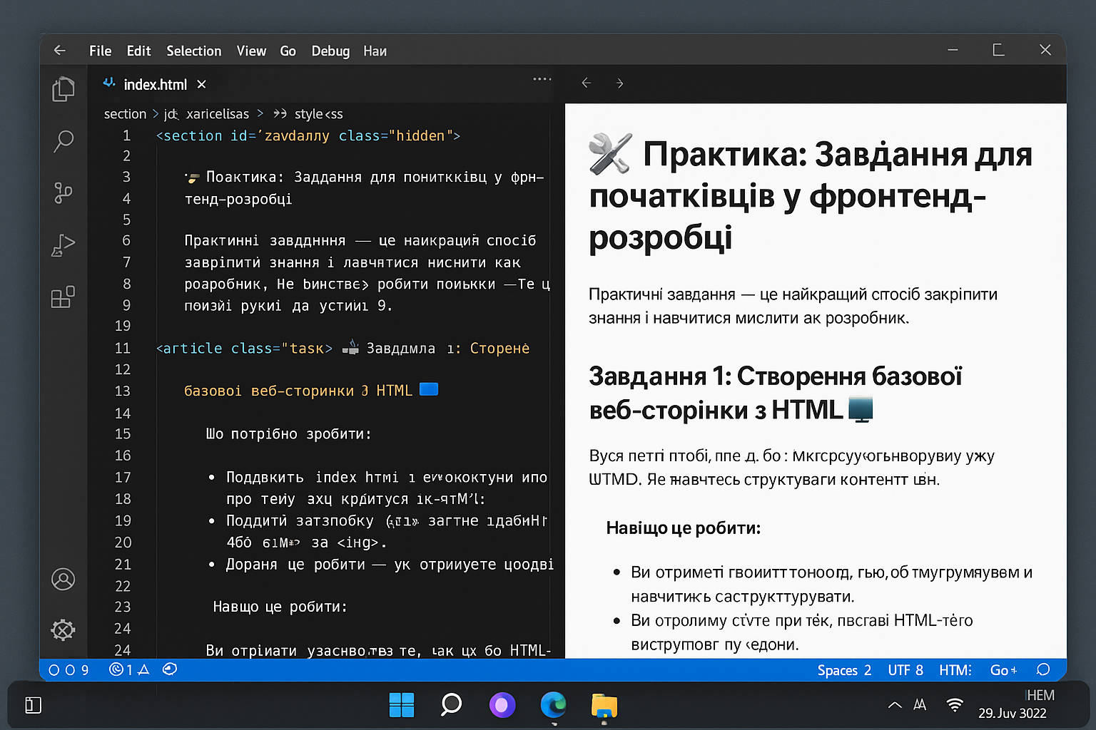
Task: Open the Explorer sidebar icon
Action: pyautogui.click(x=64, y=89)
